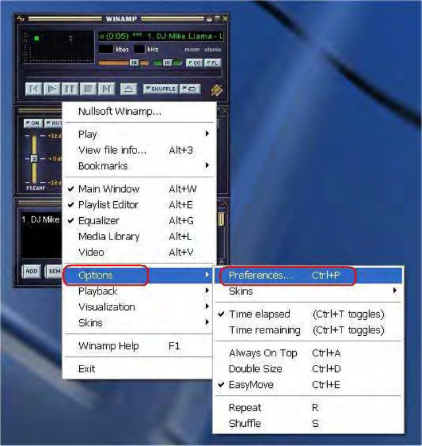Expand the Visualization submenu
The image size is (422, 446).
138,307
